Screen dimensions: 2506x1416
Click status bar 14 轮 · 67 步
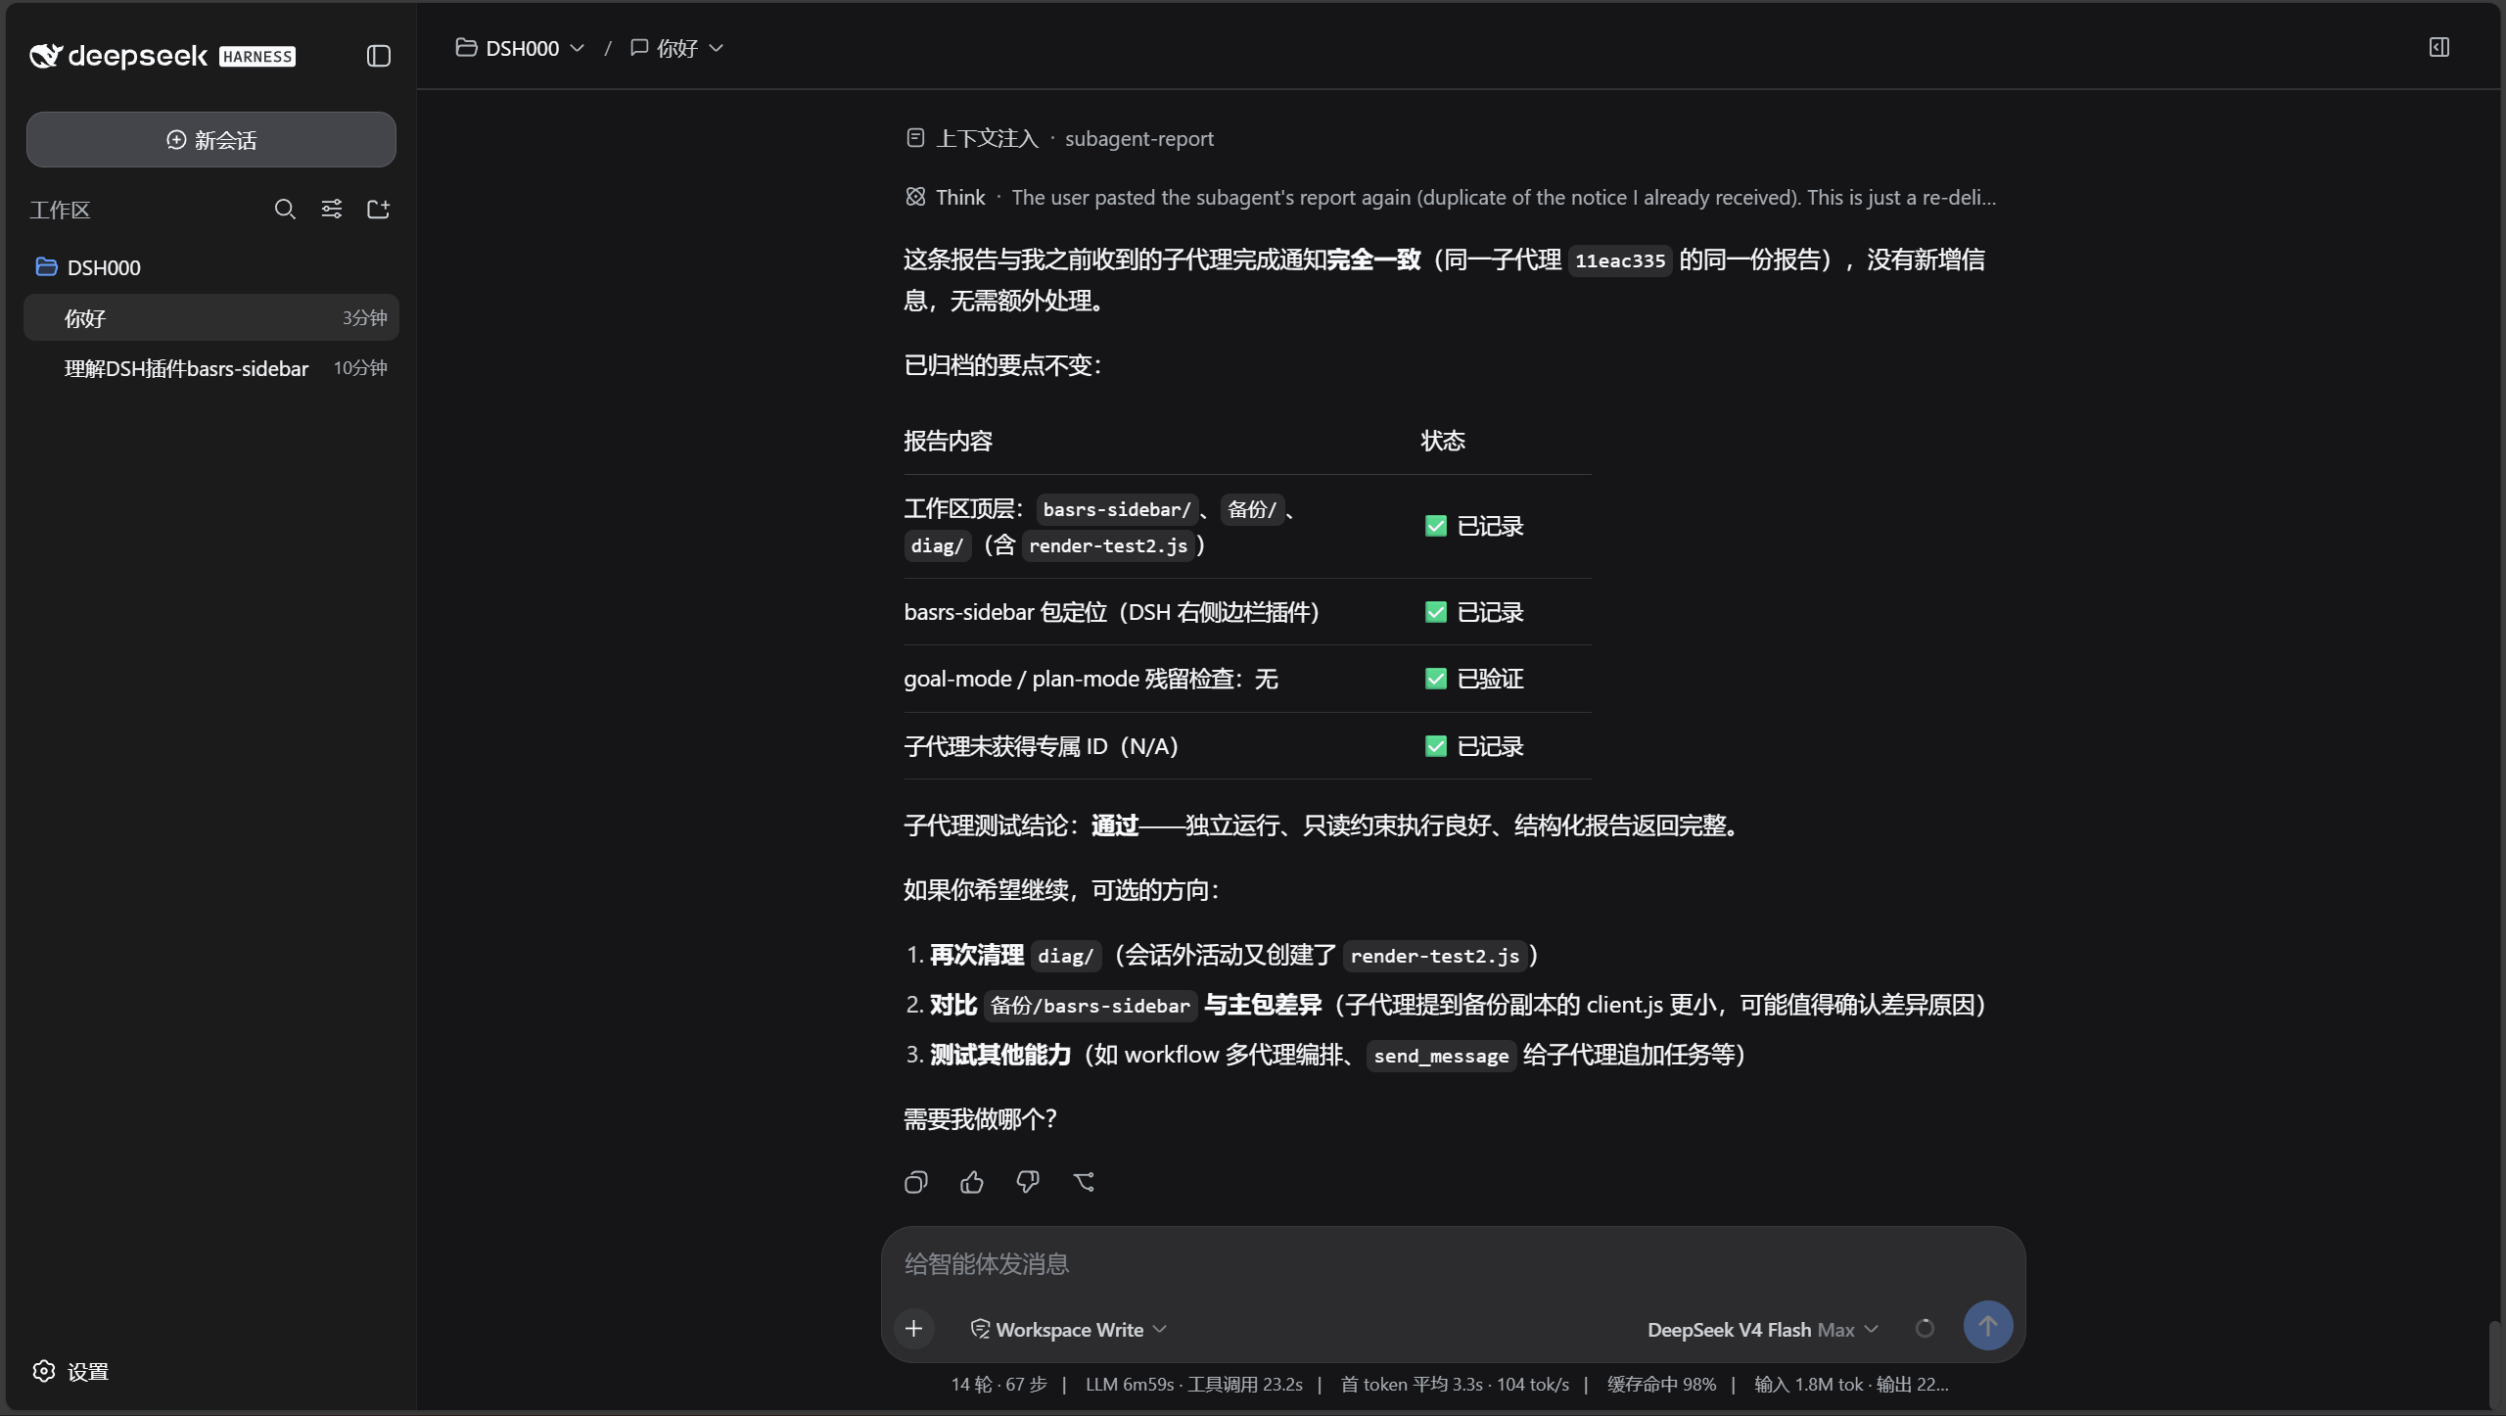click(x=998, y=1384)
